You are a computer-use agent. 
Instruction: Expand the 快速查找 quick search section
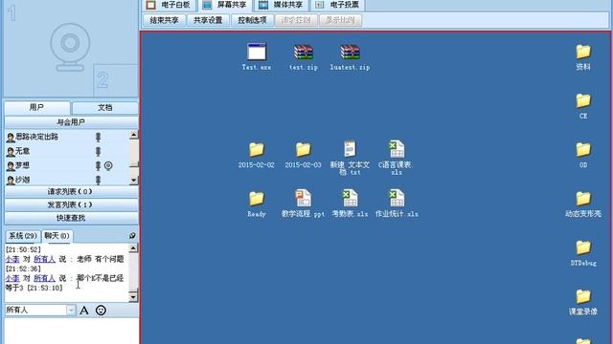pos(71,218)
